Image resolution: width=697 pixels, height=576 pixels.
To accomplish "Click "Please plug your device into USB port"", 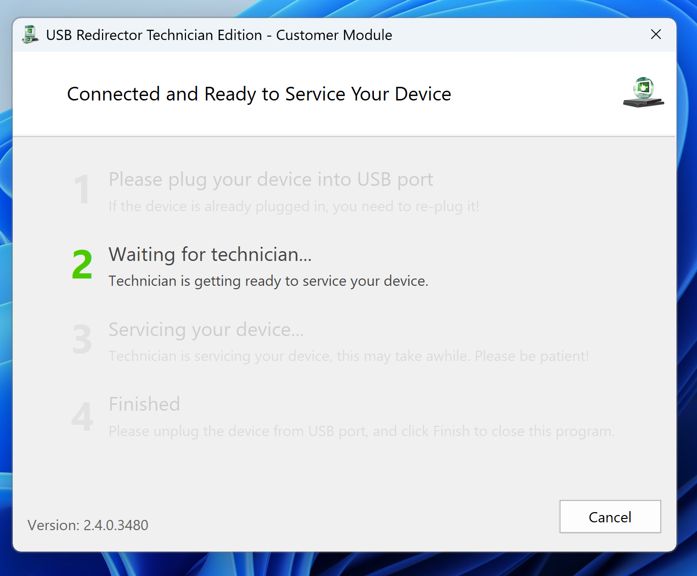I will pyautogui.click(x=271, y=180).
